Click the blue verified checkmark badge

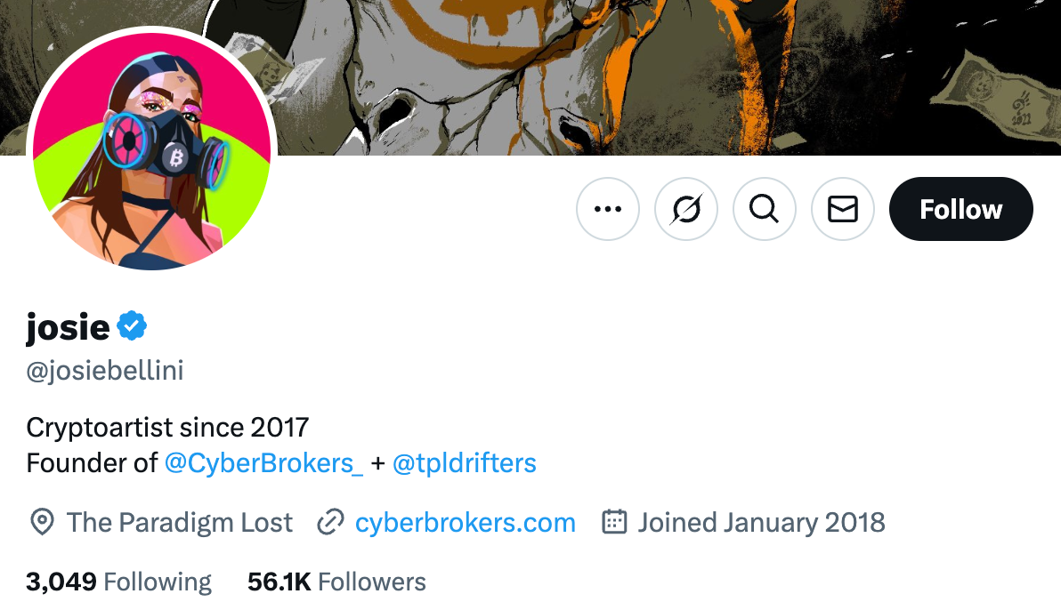click(x=132, y=326)
